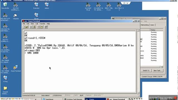Open the Call menu in HyperTerminal
The image size is (178, 100).
click(x=37, y=24)
